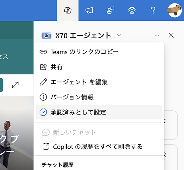Click the expand arrows icon
This screenshot has width=184, height=170.
pyautogui.click(x=15, y=85)
